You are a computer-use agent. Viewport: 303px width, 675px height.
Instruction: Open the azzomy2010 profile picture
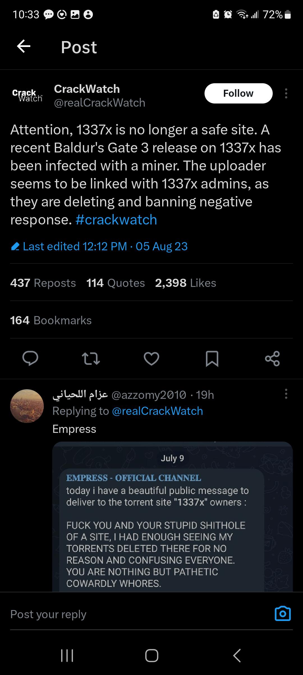click(27, 406)
